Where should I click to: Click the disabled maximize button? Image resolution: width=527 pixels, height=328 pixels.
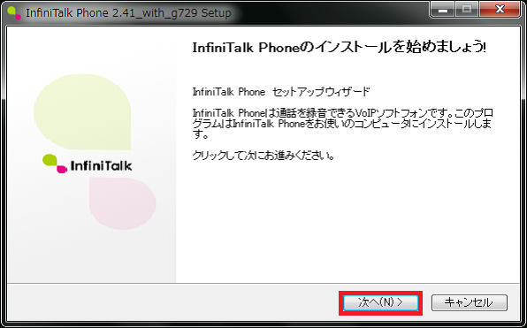pos(467,10)
